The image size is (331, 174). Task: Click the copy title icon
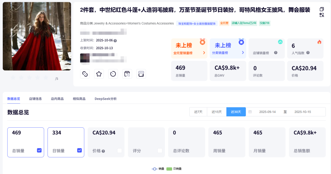321,9
